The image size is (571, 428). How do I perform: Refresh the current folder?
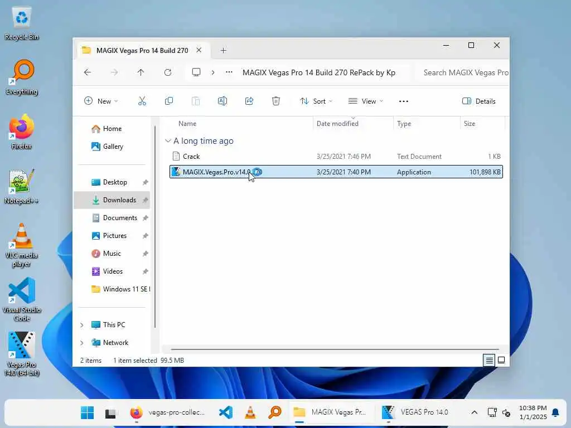coord(168,72)
